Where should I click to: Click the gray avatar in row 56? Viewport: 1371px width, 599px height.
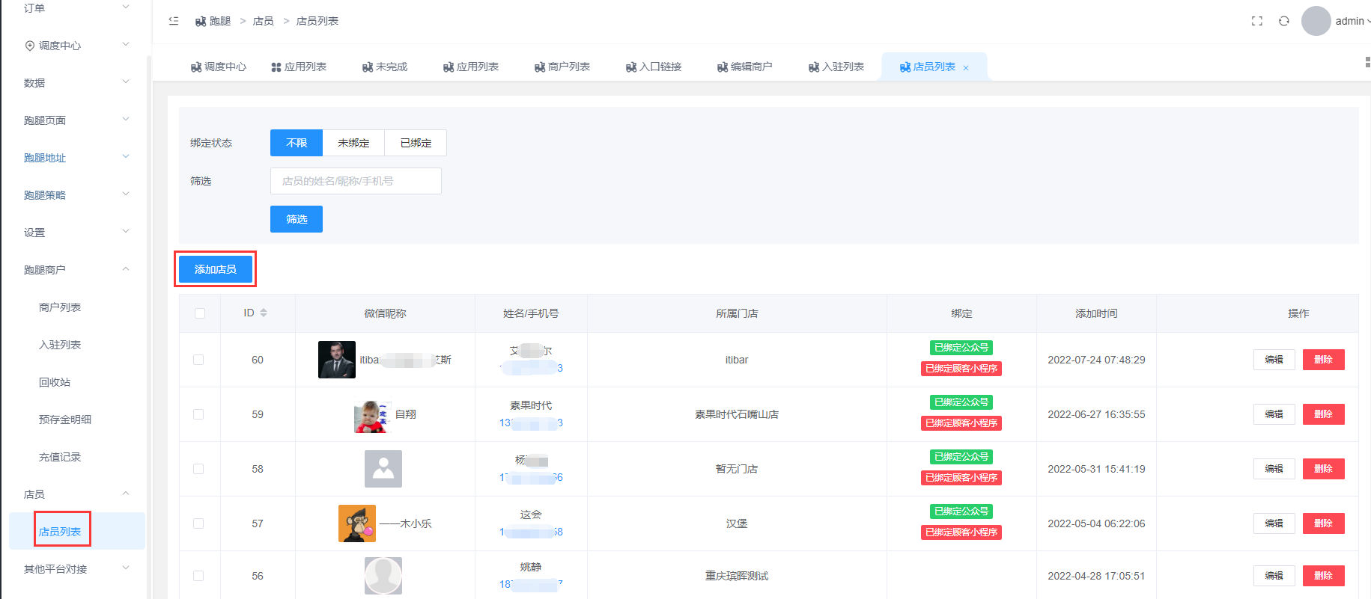pyautogui.click(x=383, y=576)
